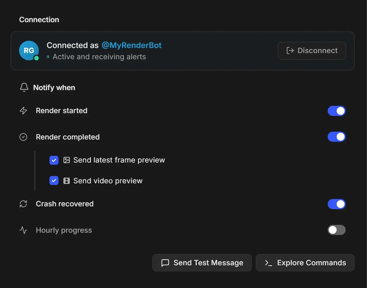Viewport: 367px width, 288px height.
Task: Click the RG avatar badge
Action: (29, 51)
